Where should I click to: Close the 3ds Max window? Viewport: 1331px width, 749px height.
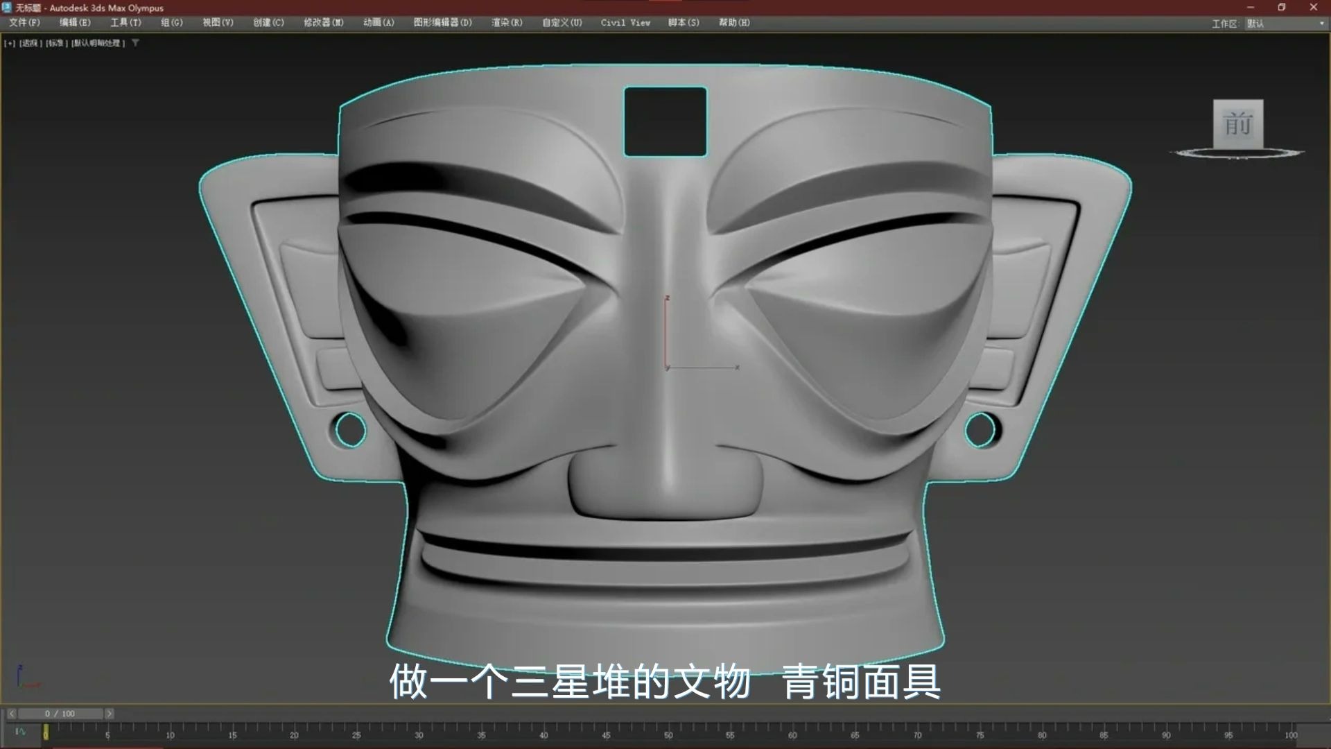(x=1313, y=8)
